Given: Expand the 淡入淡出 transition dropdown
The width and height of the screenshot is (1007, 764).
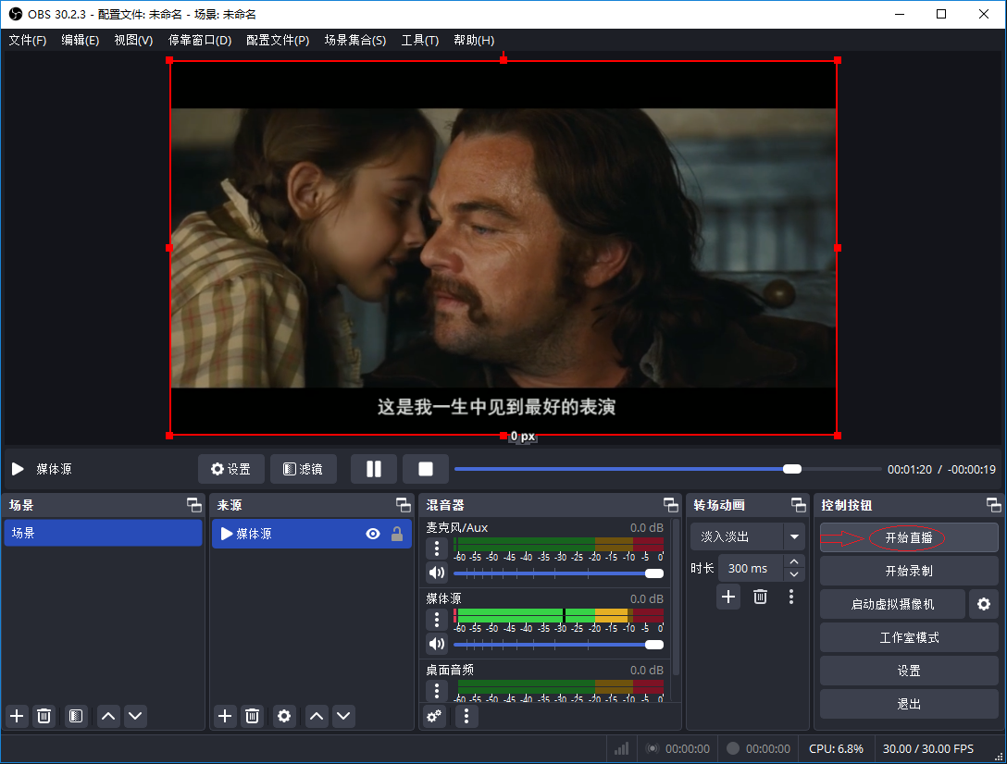Looking at the screenshot, I should [x=793, y=536].
